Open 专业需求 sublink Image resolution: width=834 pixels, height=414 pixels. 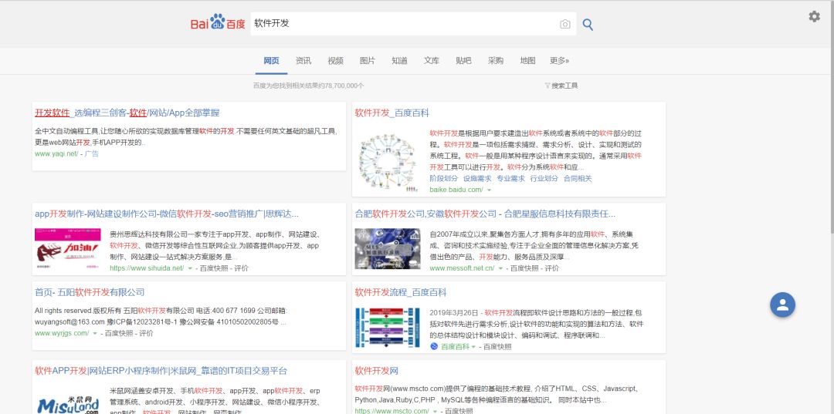[510, 179]
